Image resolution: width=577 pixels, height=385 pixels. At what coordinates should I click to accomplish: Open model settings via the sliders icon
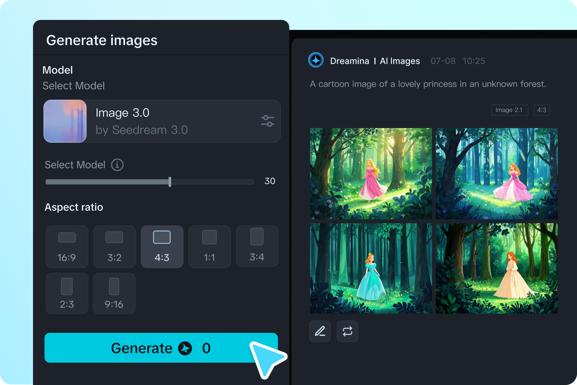point(267,121)
